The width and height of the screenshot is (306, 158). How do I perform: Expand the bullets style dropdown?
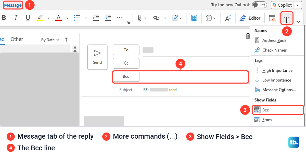pos(86,18)
